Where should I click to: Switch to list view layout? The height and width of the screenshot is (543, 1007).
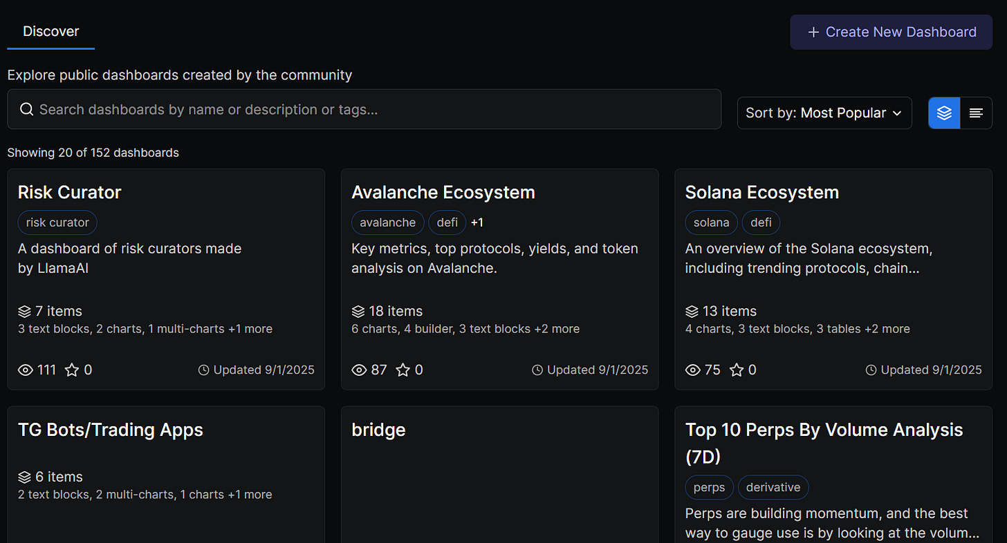976,113
